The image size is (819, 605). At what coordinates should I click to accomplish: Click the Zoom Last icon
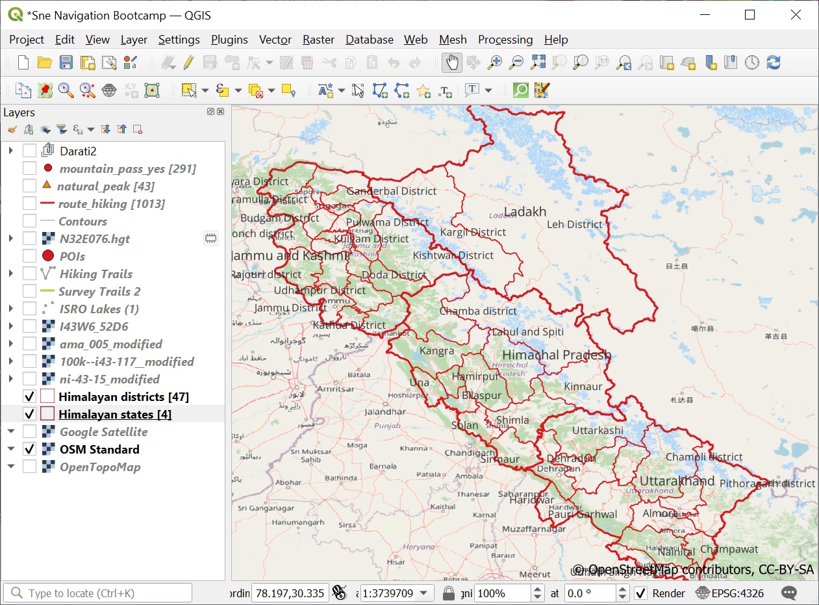click(624, 62)
